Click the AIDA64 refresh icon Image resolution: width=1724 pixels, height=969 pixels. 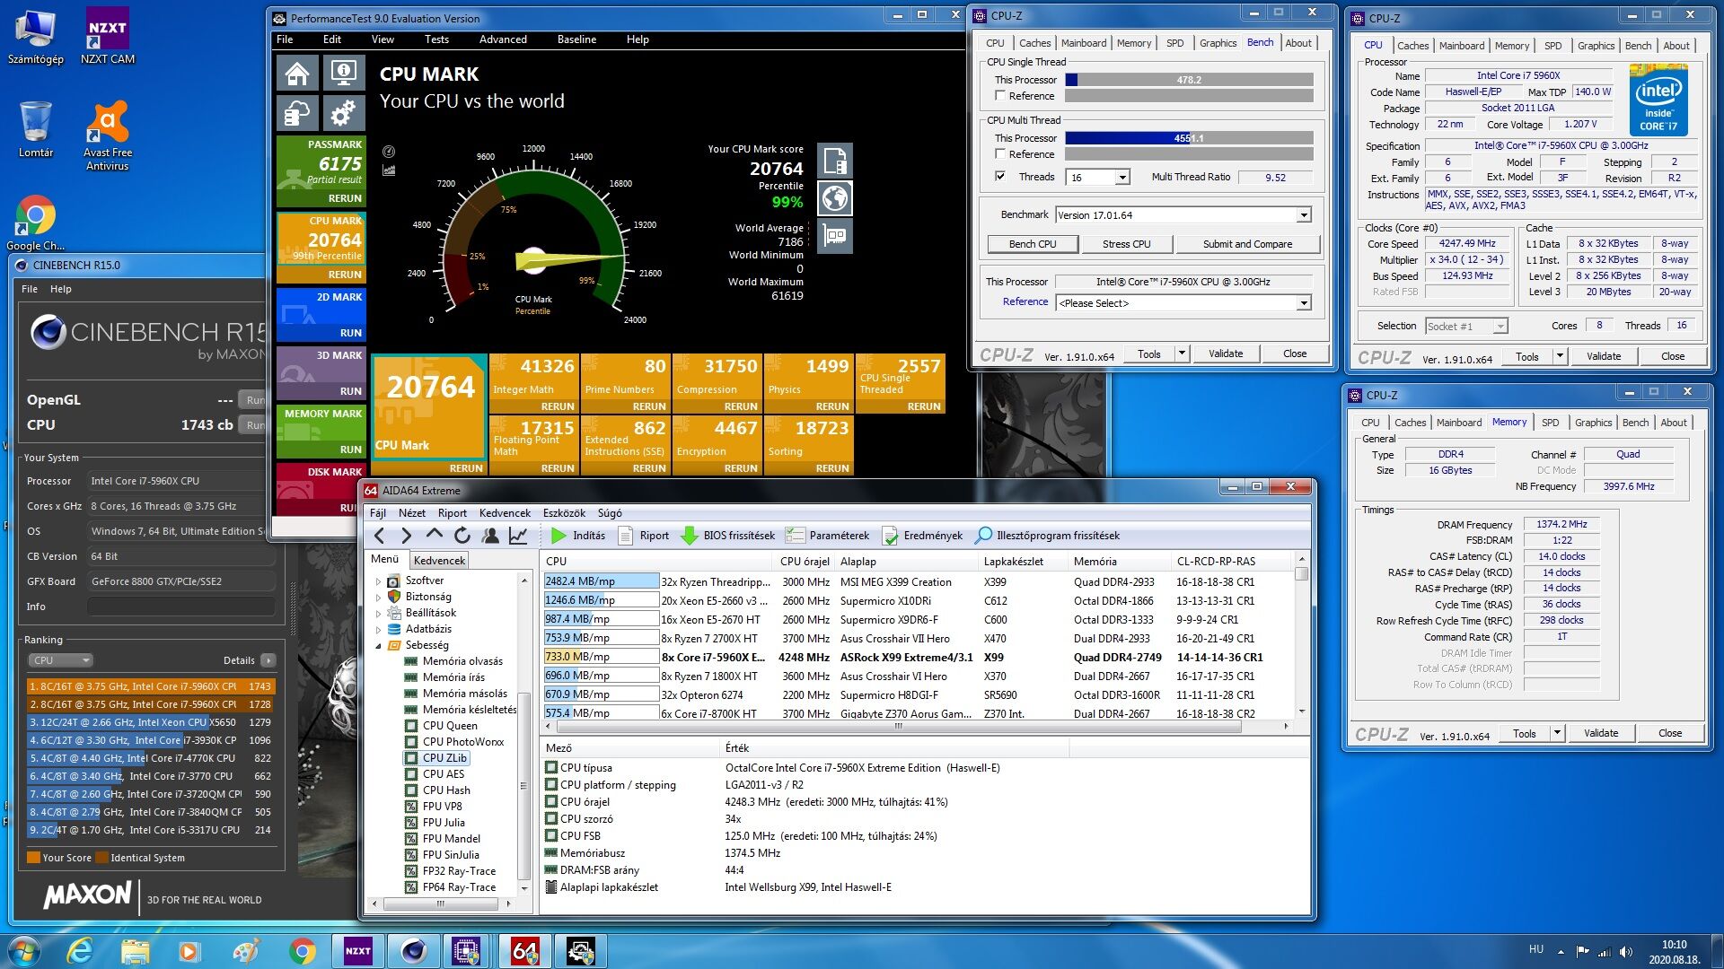(462, 536)
